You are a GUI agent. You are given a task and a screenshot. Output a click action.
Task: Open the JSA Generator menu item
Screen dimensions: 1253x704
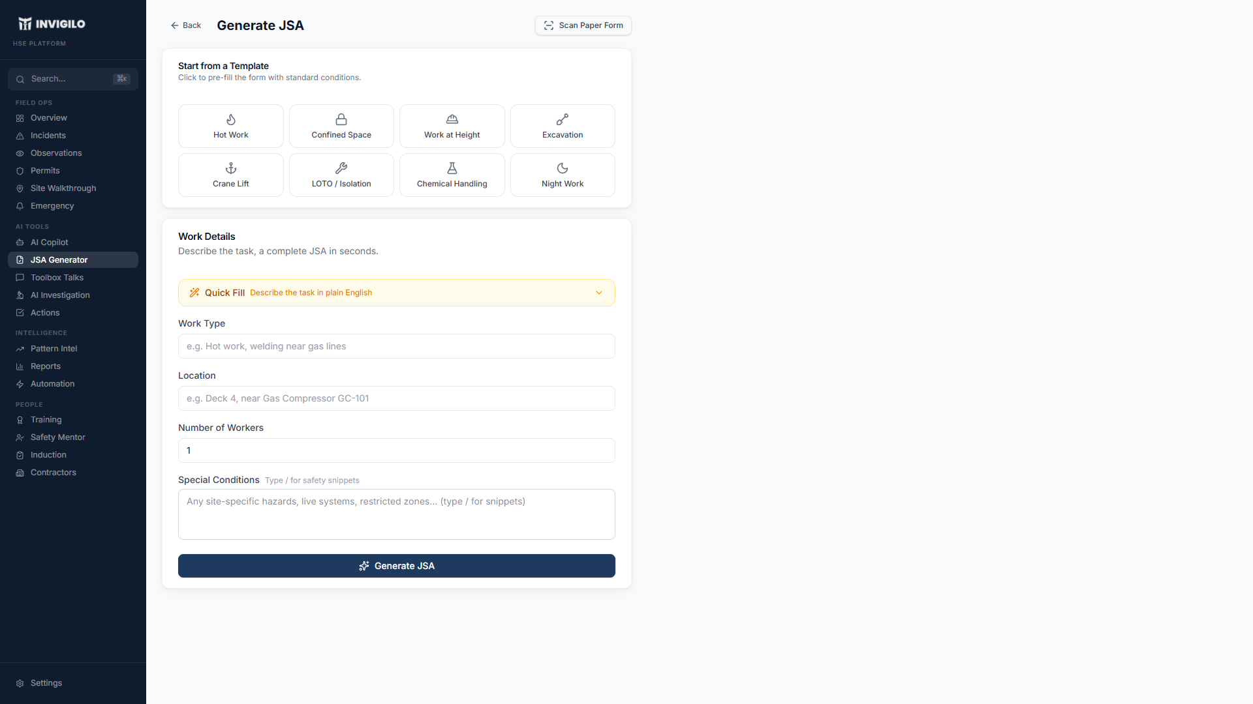[73, 259]
